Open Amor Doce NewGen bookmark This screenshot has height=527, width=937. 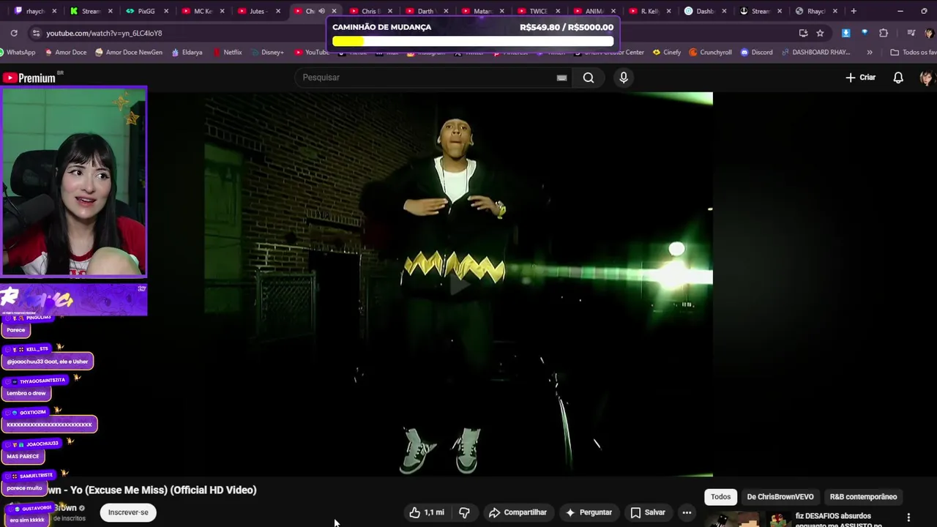(x=129, y=52)
